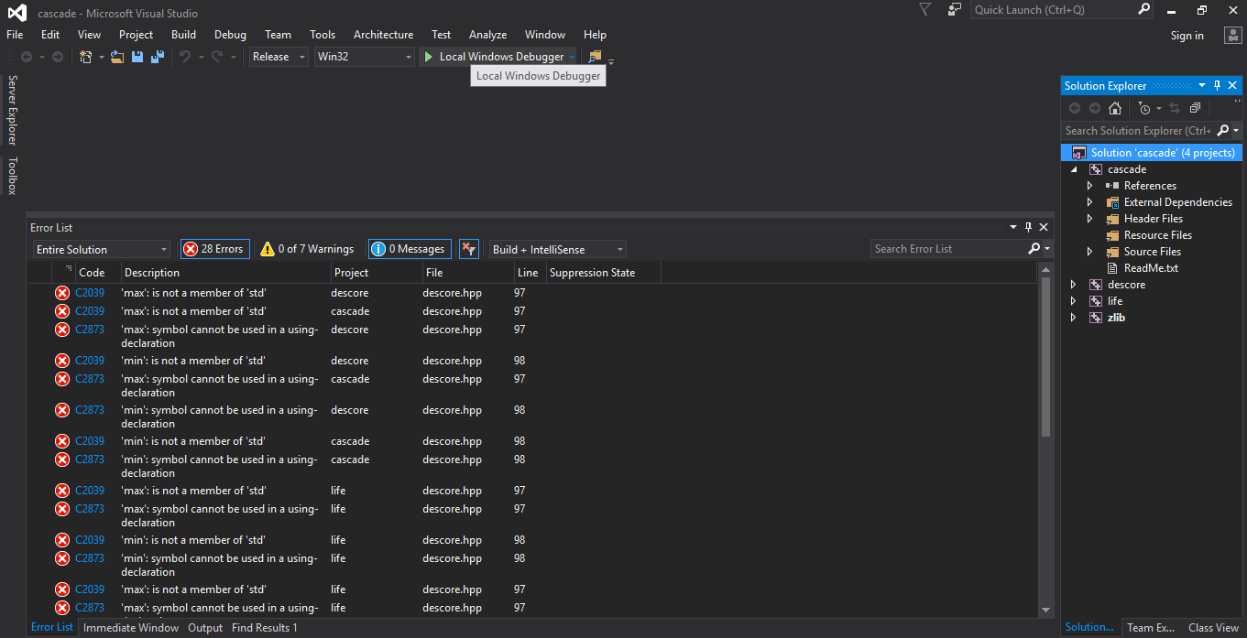Expand the Header Files folder
The height and width of the screenshot is (638, 1247).
1089,219
